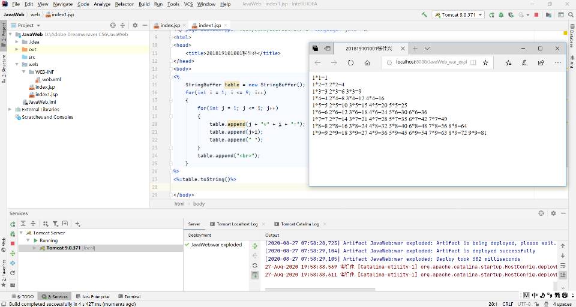The height and width of the screenshot is (307, 576).
Task: Collapse the WEB-INF folder
Action: pyautogui.click(x=23, y=72)
